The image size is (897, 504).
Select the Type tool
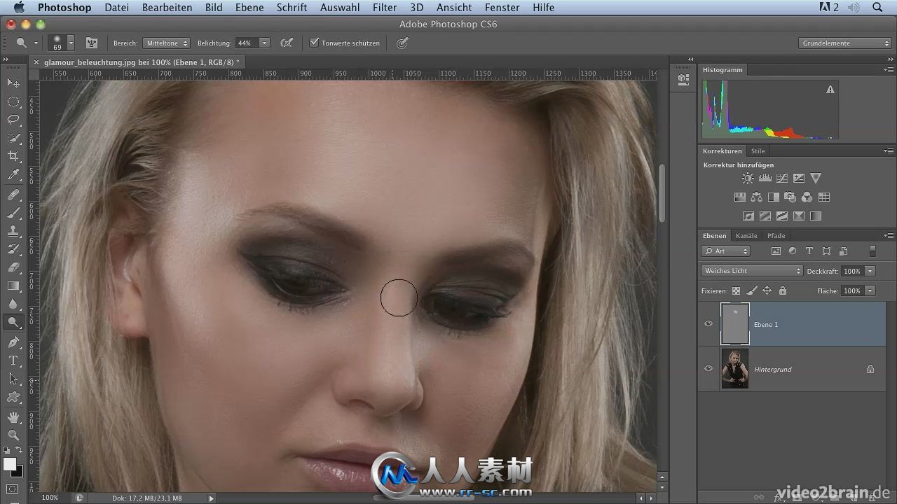[13, 360]
